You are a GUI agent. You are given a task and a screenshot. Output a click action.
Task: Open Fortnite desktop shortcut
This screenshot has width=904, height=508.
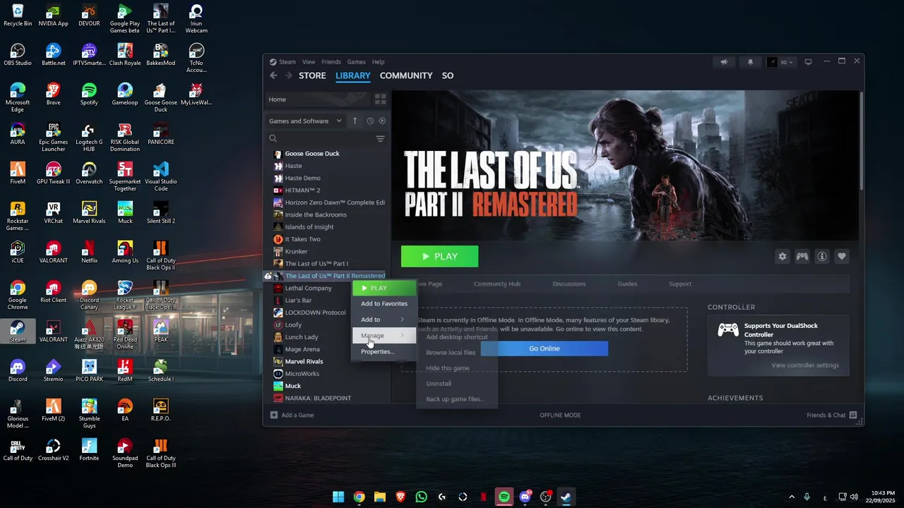point(89,449)
